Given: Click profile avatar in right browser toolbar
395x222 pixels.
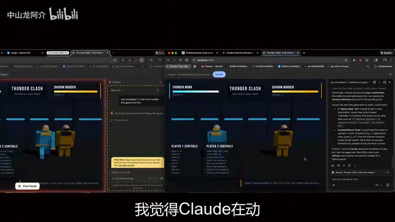Looking at the screenshot, I should 385,60.
